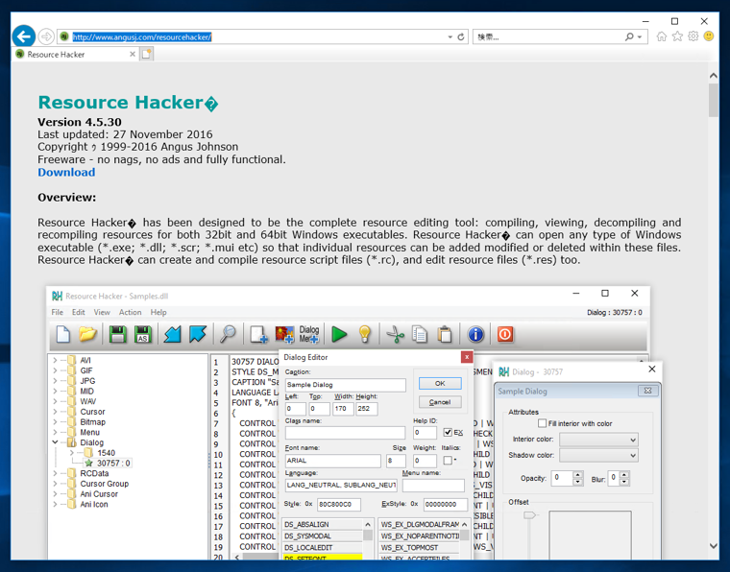Expand the RCData tree node

(55, 473)
